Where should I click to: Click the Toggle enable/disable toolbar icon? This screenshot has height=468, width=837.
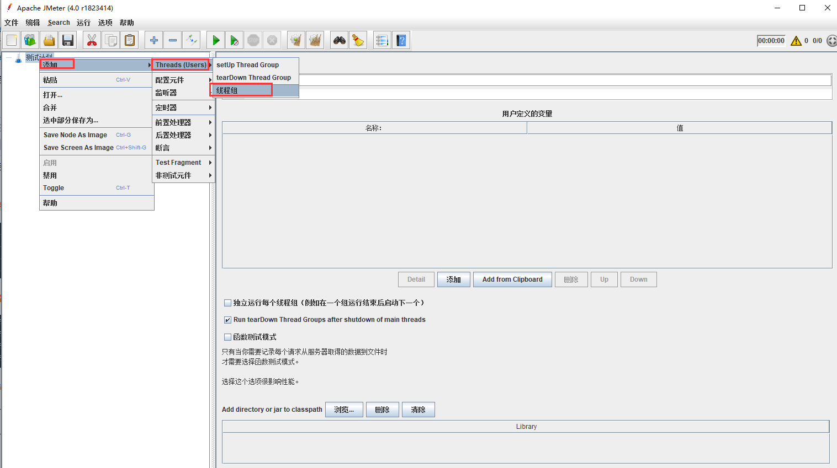coord(191,40)
